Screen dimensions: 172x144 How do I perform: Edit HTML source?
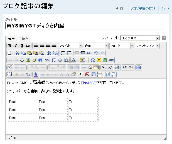[46, 60]
